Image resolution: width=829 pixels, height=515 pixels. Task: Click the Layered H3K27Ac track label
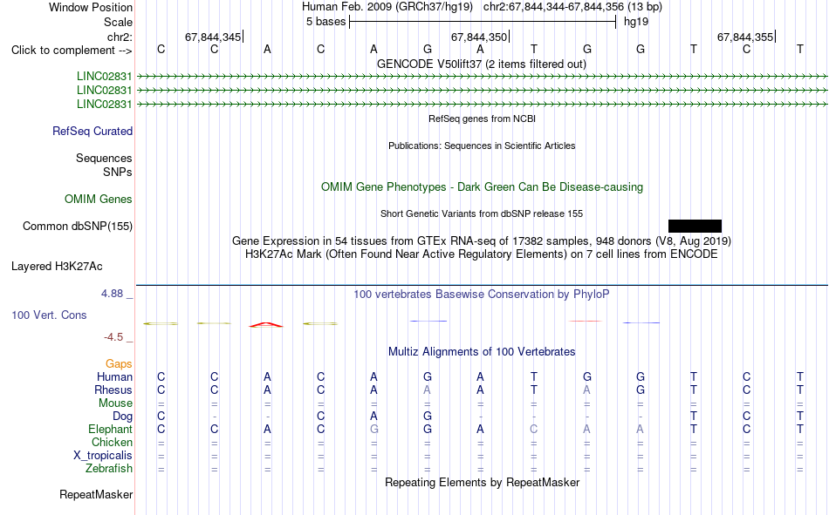pyautogui.click(x=57, y=267)
